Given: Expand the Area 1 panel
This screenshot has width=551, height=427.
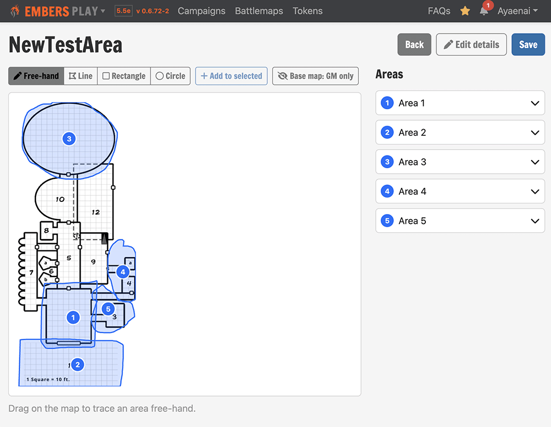Looking at the screenshot, I should 460,103.
